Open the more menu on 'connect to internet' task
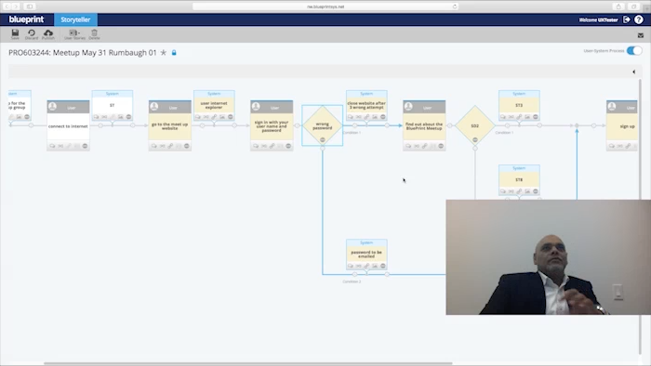651x366 pixels. point(85,146)
